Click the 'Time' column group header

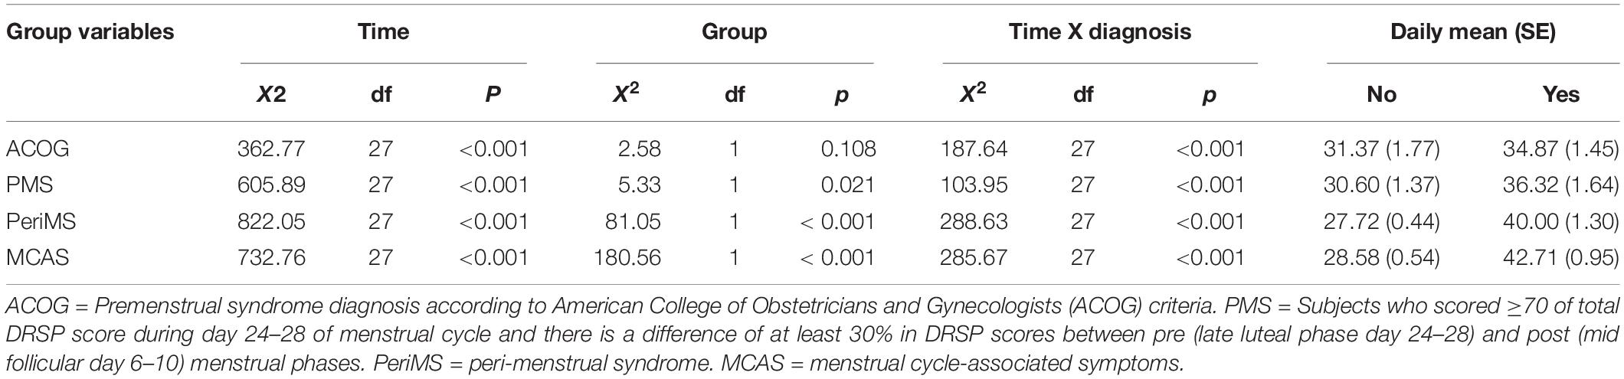[x=383, y=32]
